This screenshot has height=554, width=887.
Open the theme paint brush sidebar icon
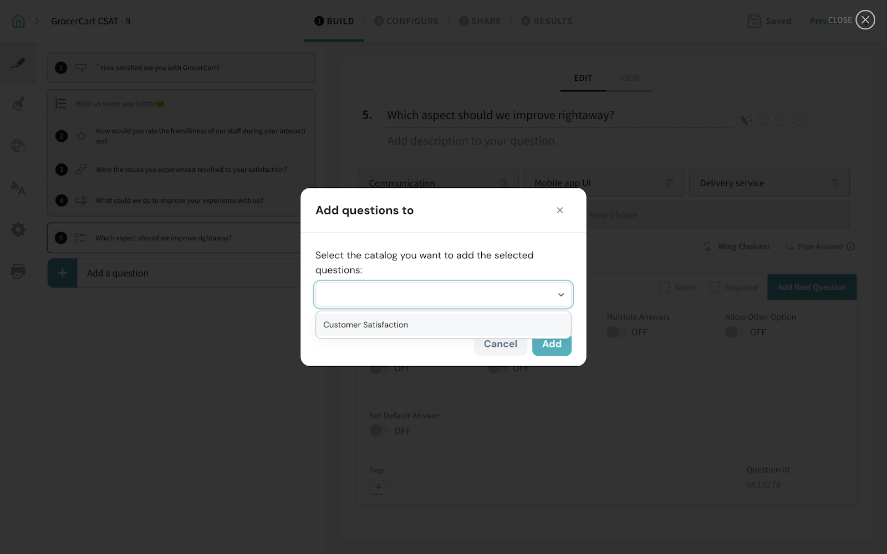(18, 104)
